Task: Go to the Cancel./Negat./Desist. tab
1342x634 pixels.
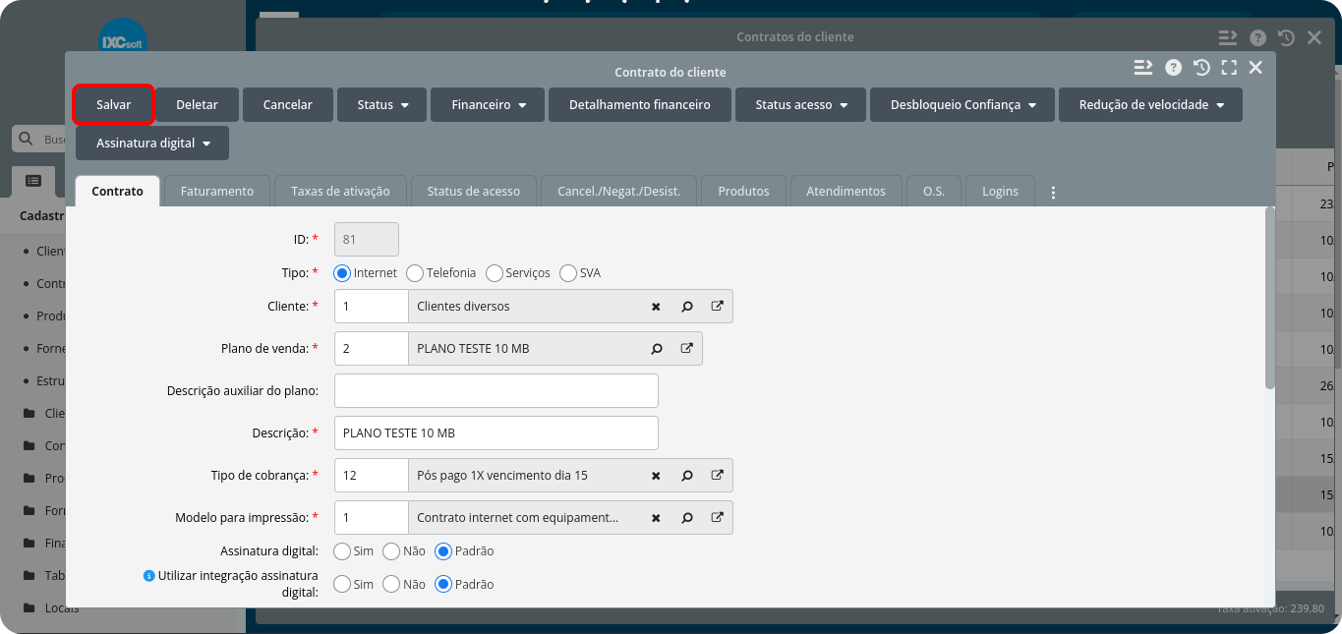Action: point(618,191)
